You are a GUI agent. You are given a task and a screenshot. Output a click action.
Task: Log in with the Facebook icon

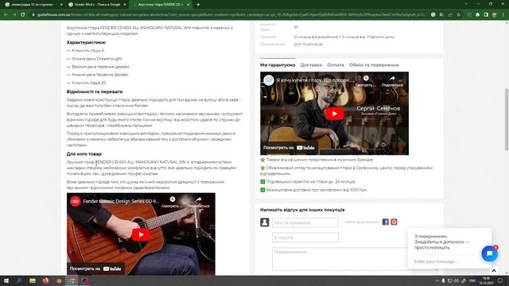pyautogui.click(x=385, y=222)
